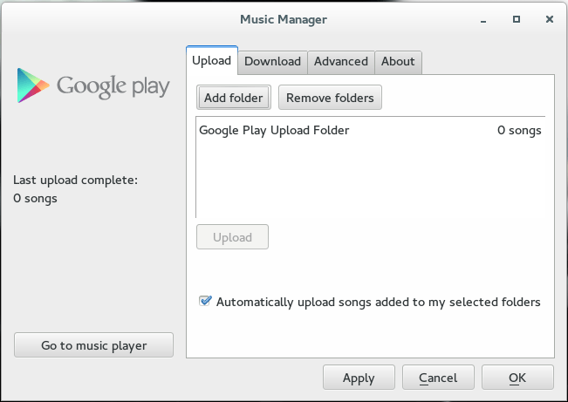Click the Add folder button
The height and width of the screenshot is (402, 568).
coord(234,98)
